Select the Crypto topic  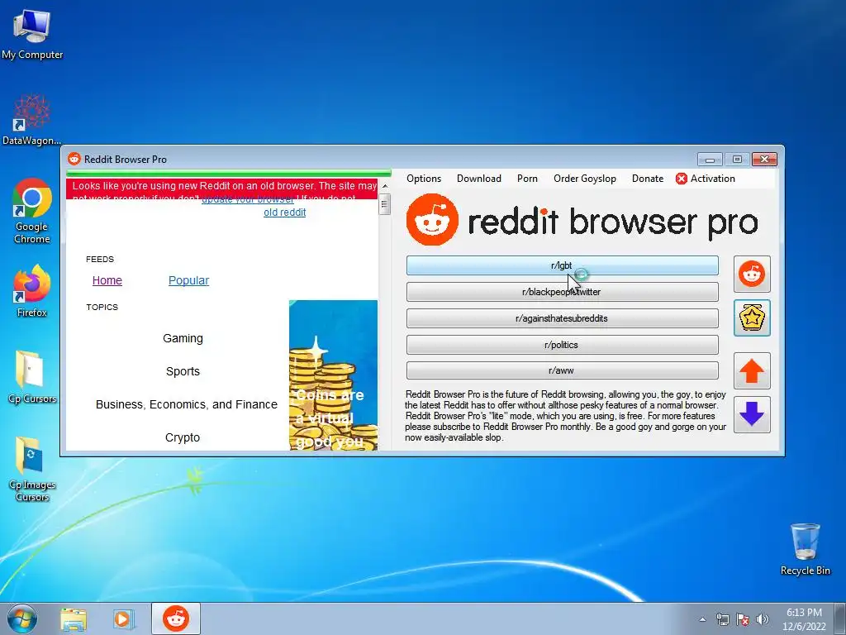pyautogui.click(x=183, y=437)
